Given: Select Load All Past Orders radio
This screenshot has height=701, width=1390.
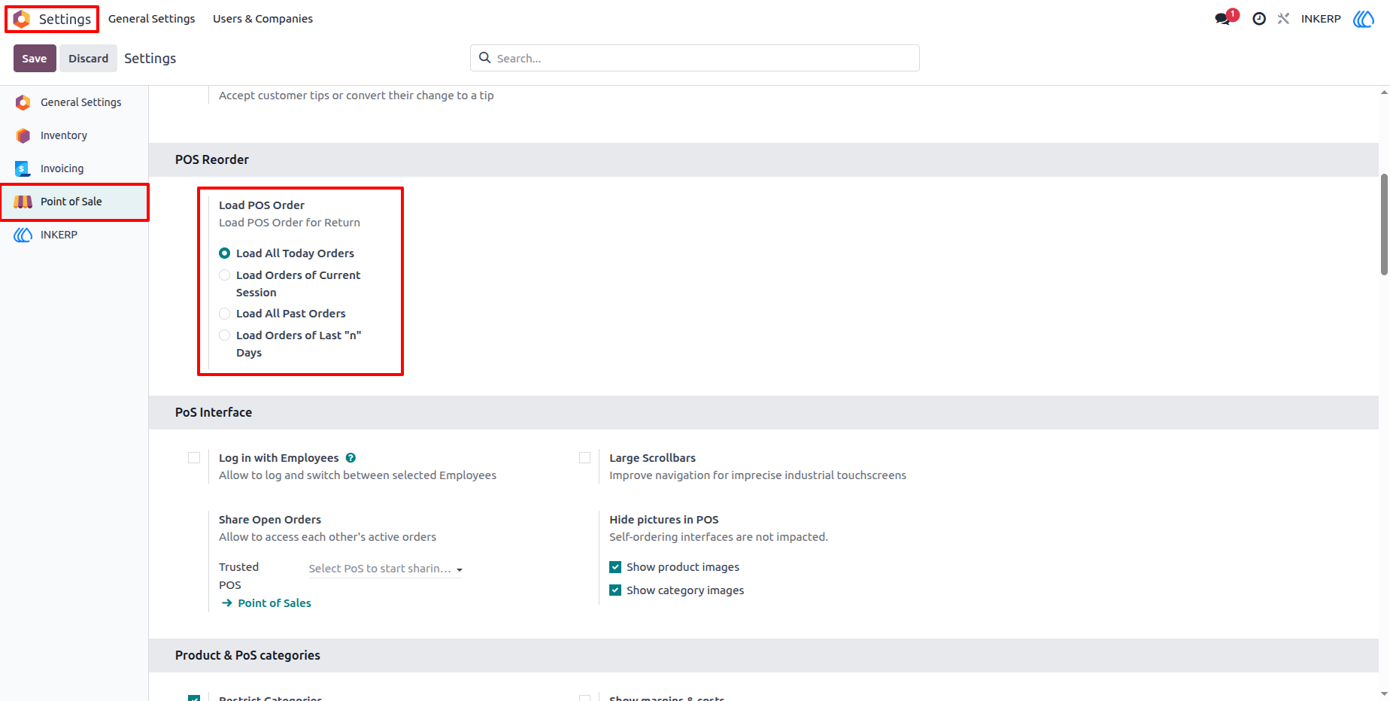Looking at the screenshot, I should (x=224, y=314).
